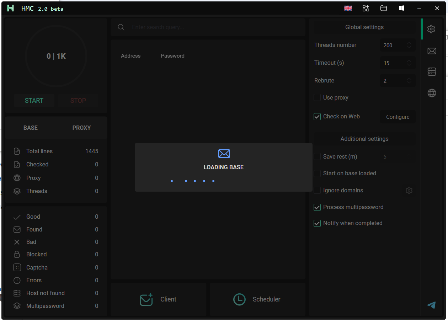
Task: Open the globe tab in right sidebar
Action: click(x=432, y=93)
